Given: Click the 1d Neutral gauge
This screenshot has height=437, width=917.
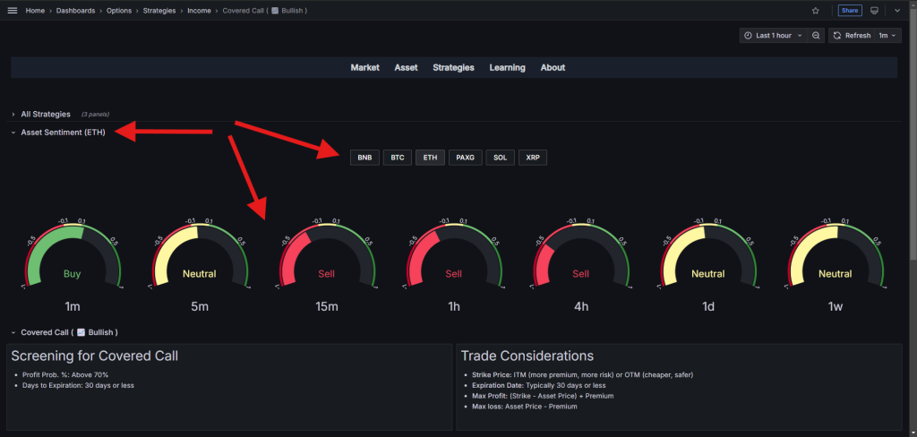Looking at the screenshot, I should click(708, 255).
